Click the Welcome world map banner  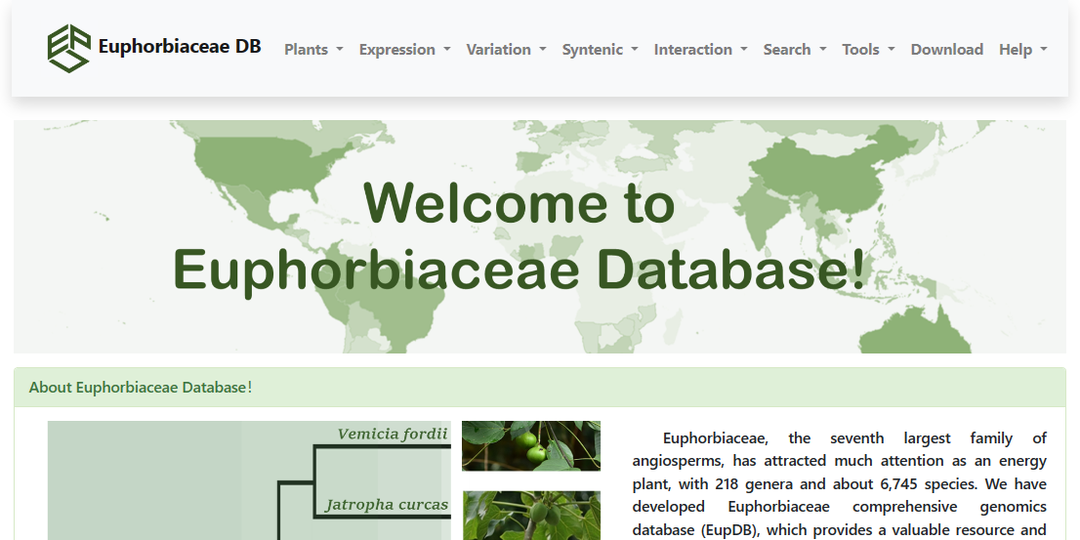[x=539, y=236]
